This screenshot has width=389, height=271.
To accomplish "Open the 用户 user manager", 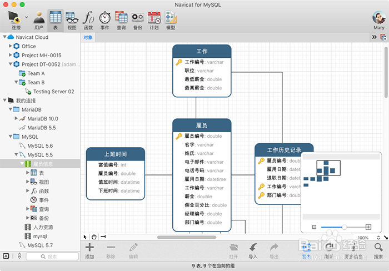I will point(39,20).
